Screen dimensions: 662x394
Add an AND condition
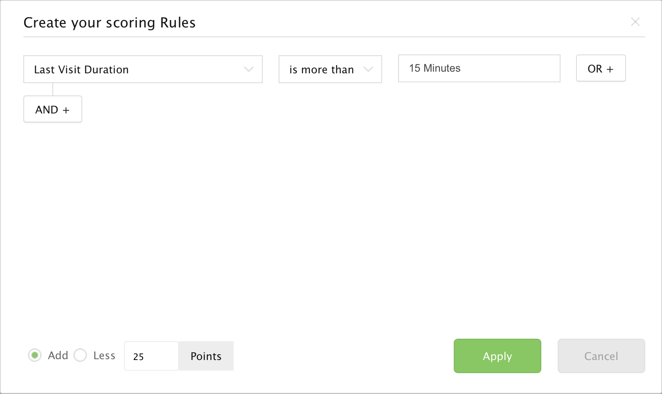click(x=52, y=109)
